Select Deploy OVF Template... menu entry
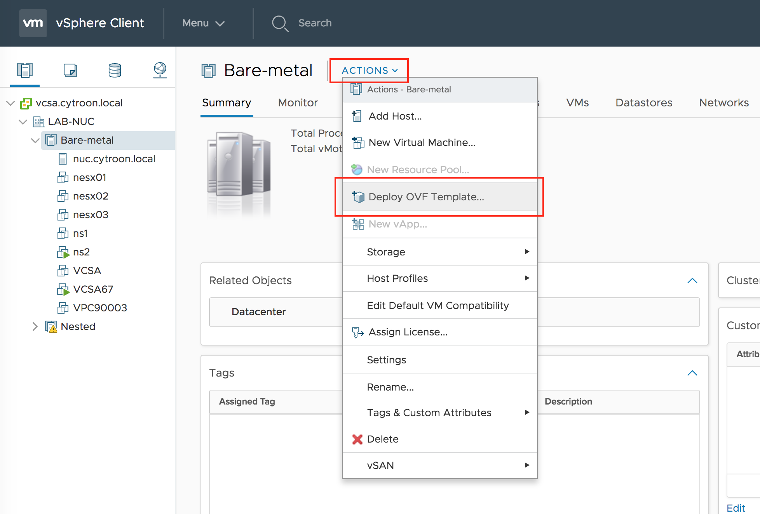Image resolution: width=760 pixels, height=514 pixels. click(440, 197)
